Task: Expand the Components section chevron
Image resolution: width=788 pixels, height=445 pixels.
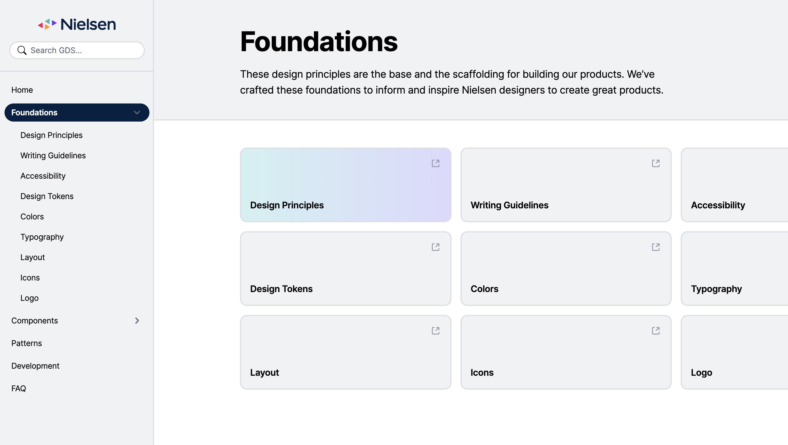Action: 137,321
